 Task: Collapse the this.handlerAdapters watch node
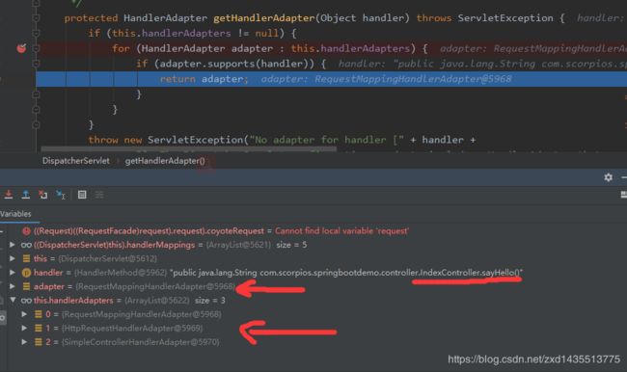[x=13, y=300]
